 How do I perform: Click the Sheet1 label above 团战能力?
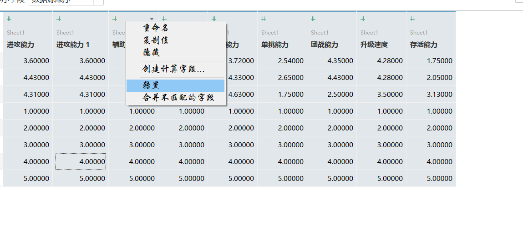click(x=320, y=33)
